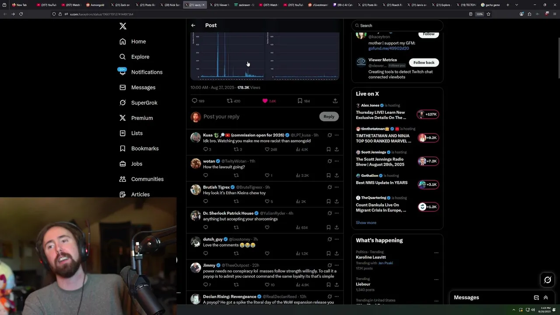The width and height of the screenshot is (560, 315).
Task: Click Grok icon on Declan Rising's reply
Action: [329, 296]
